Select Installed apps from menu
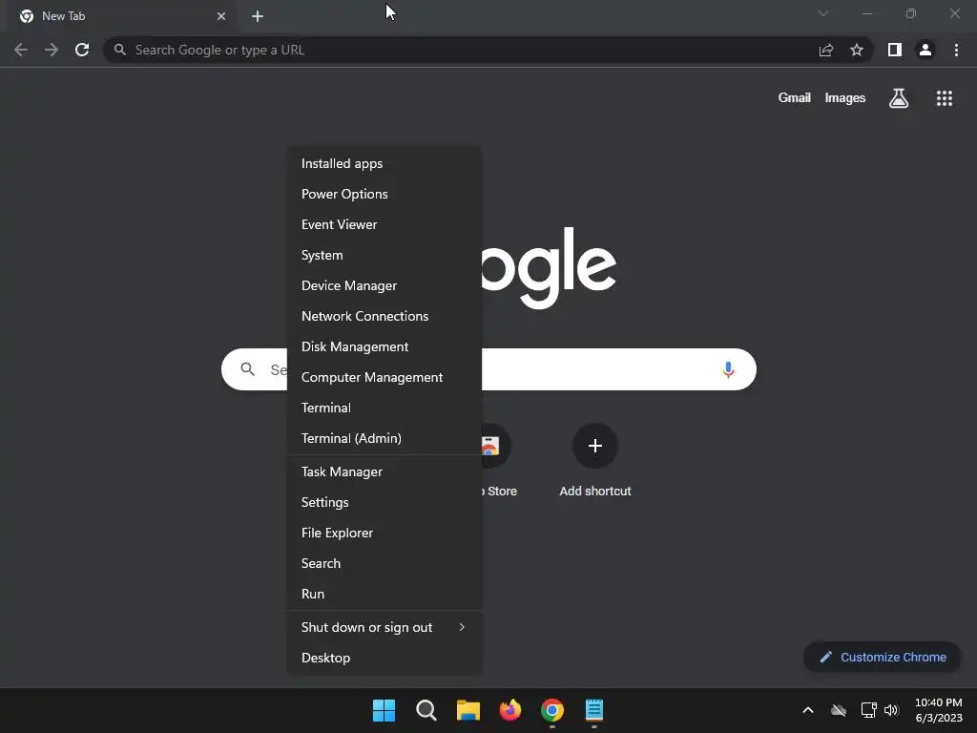The image size is (977, 733). [384, 163]
